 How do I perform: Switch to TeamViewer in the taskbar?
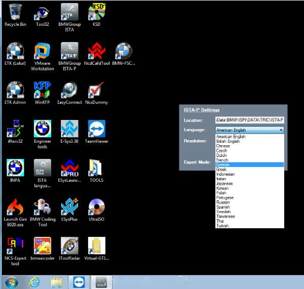click(x=79, y=282)
